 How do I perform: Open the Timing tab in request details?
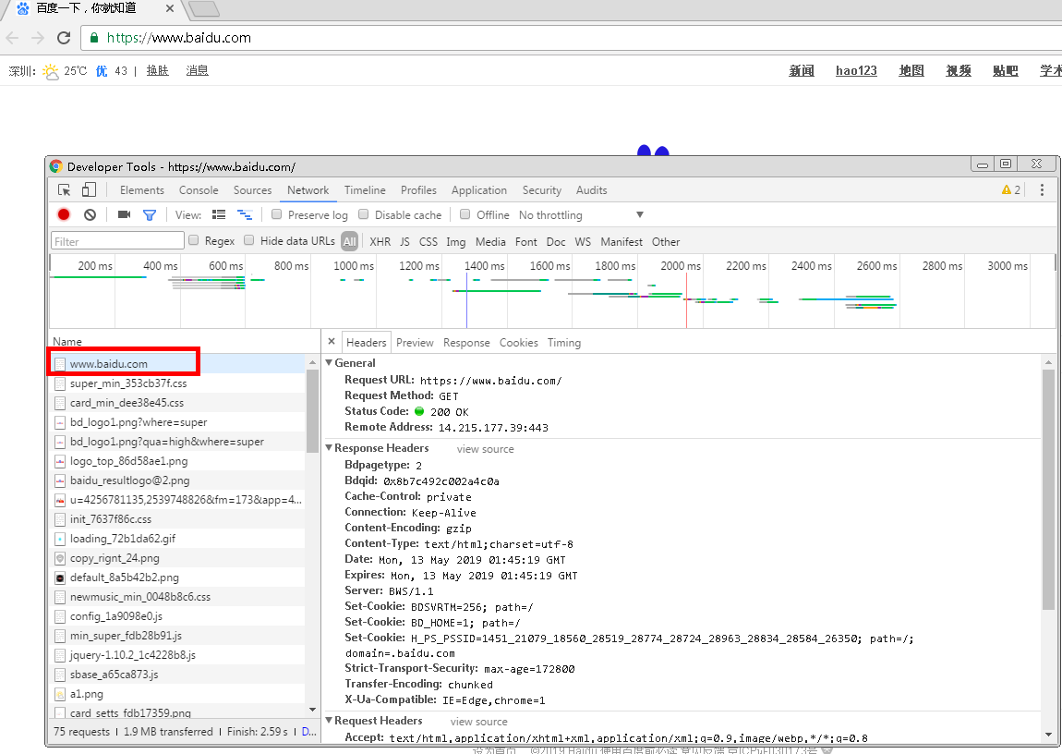click(564, 343)
